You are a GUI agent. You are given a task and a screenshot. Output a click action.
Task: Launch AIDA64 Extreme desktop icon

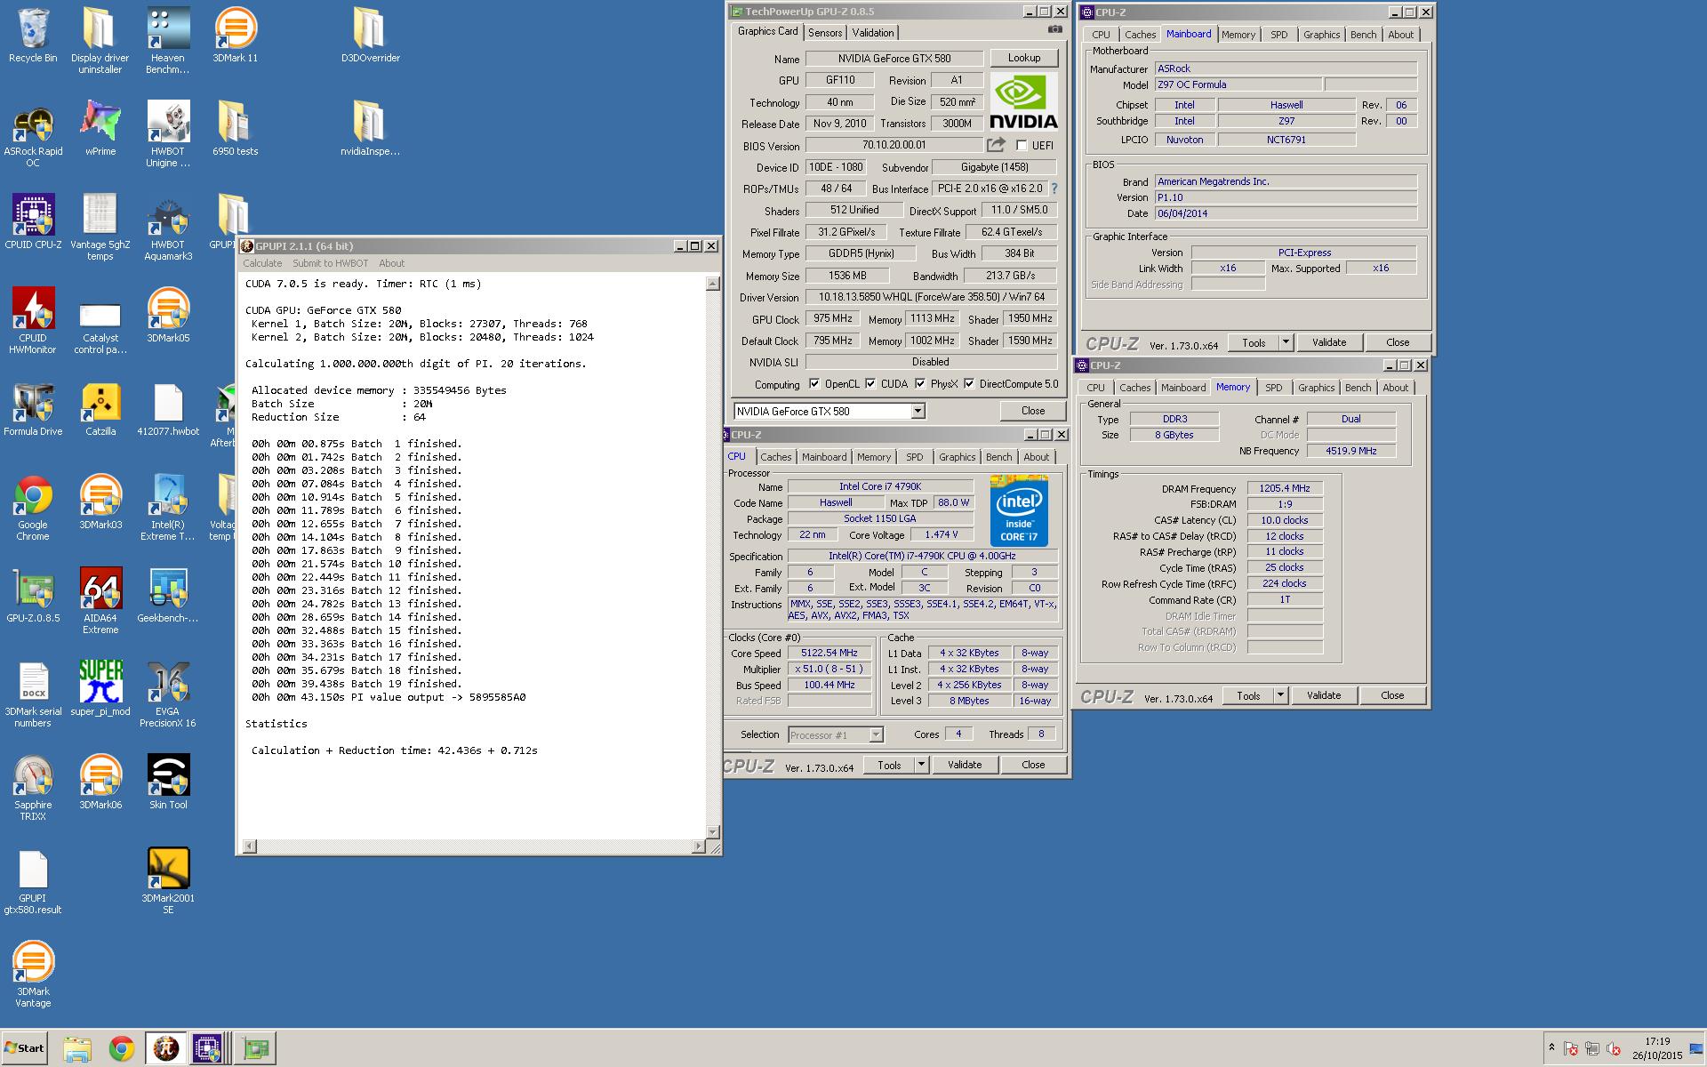(x=100, y=602)
